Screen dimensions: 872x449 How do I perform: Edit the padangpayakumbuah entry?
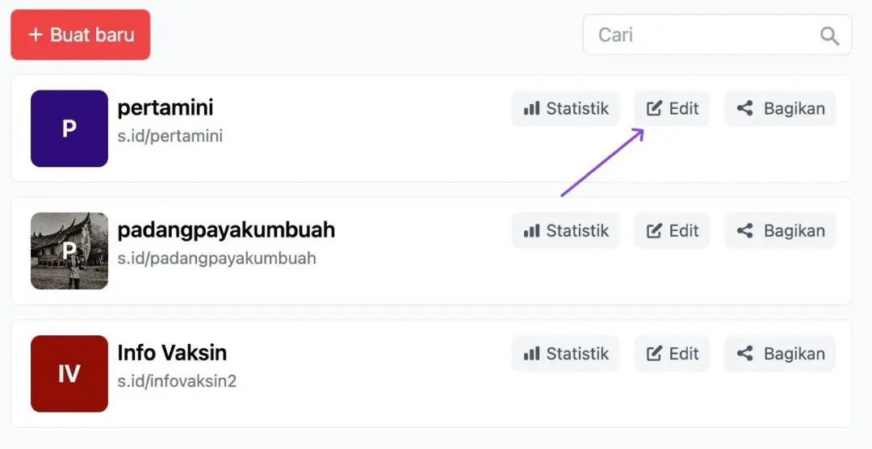[x=672, y=231]
